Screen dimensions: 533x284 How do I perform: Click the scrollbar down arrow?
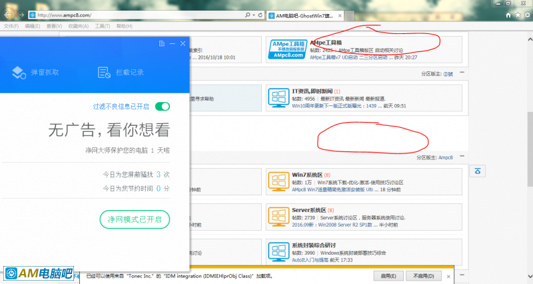tap(530, 277)
